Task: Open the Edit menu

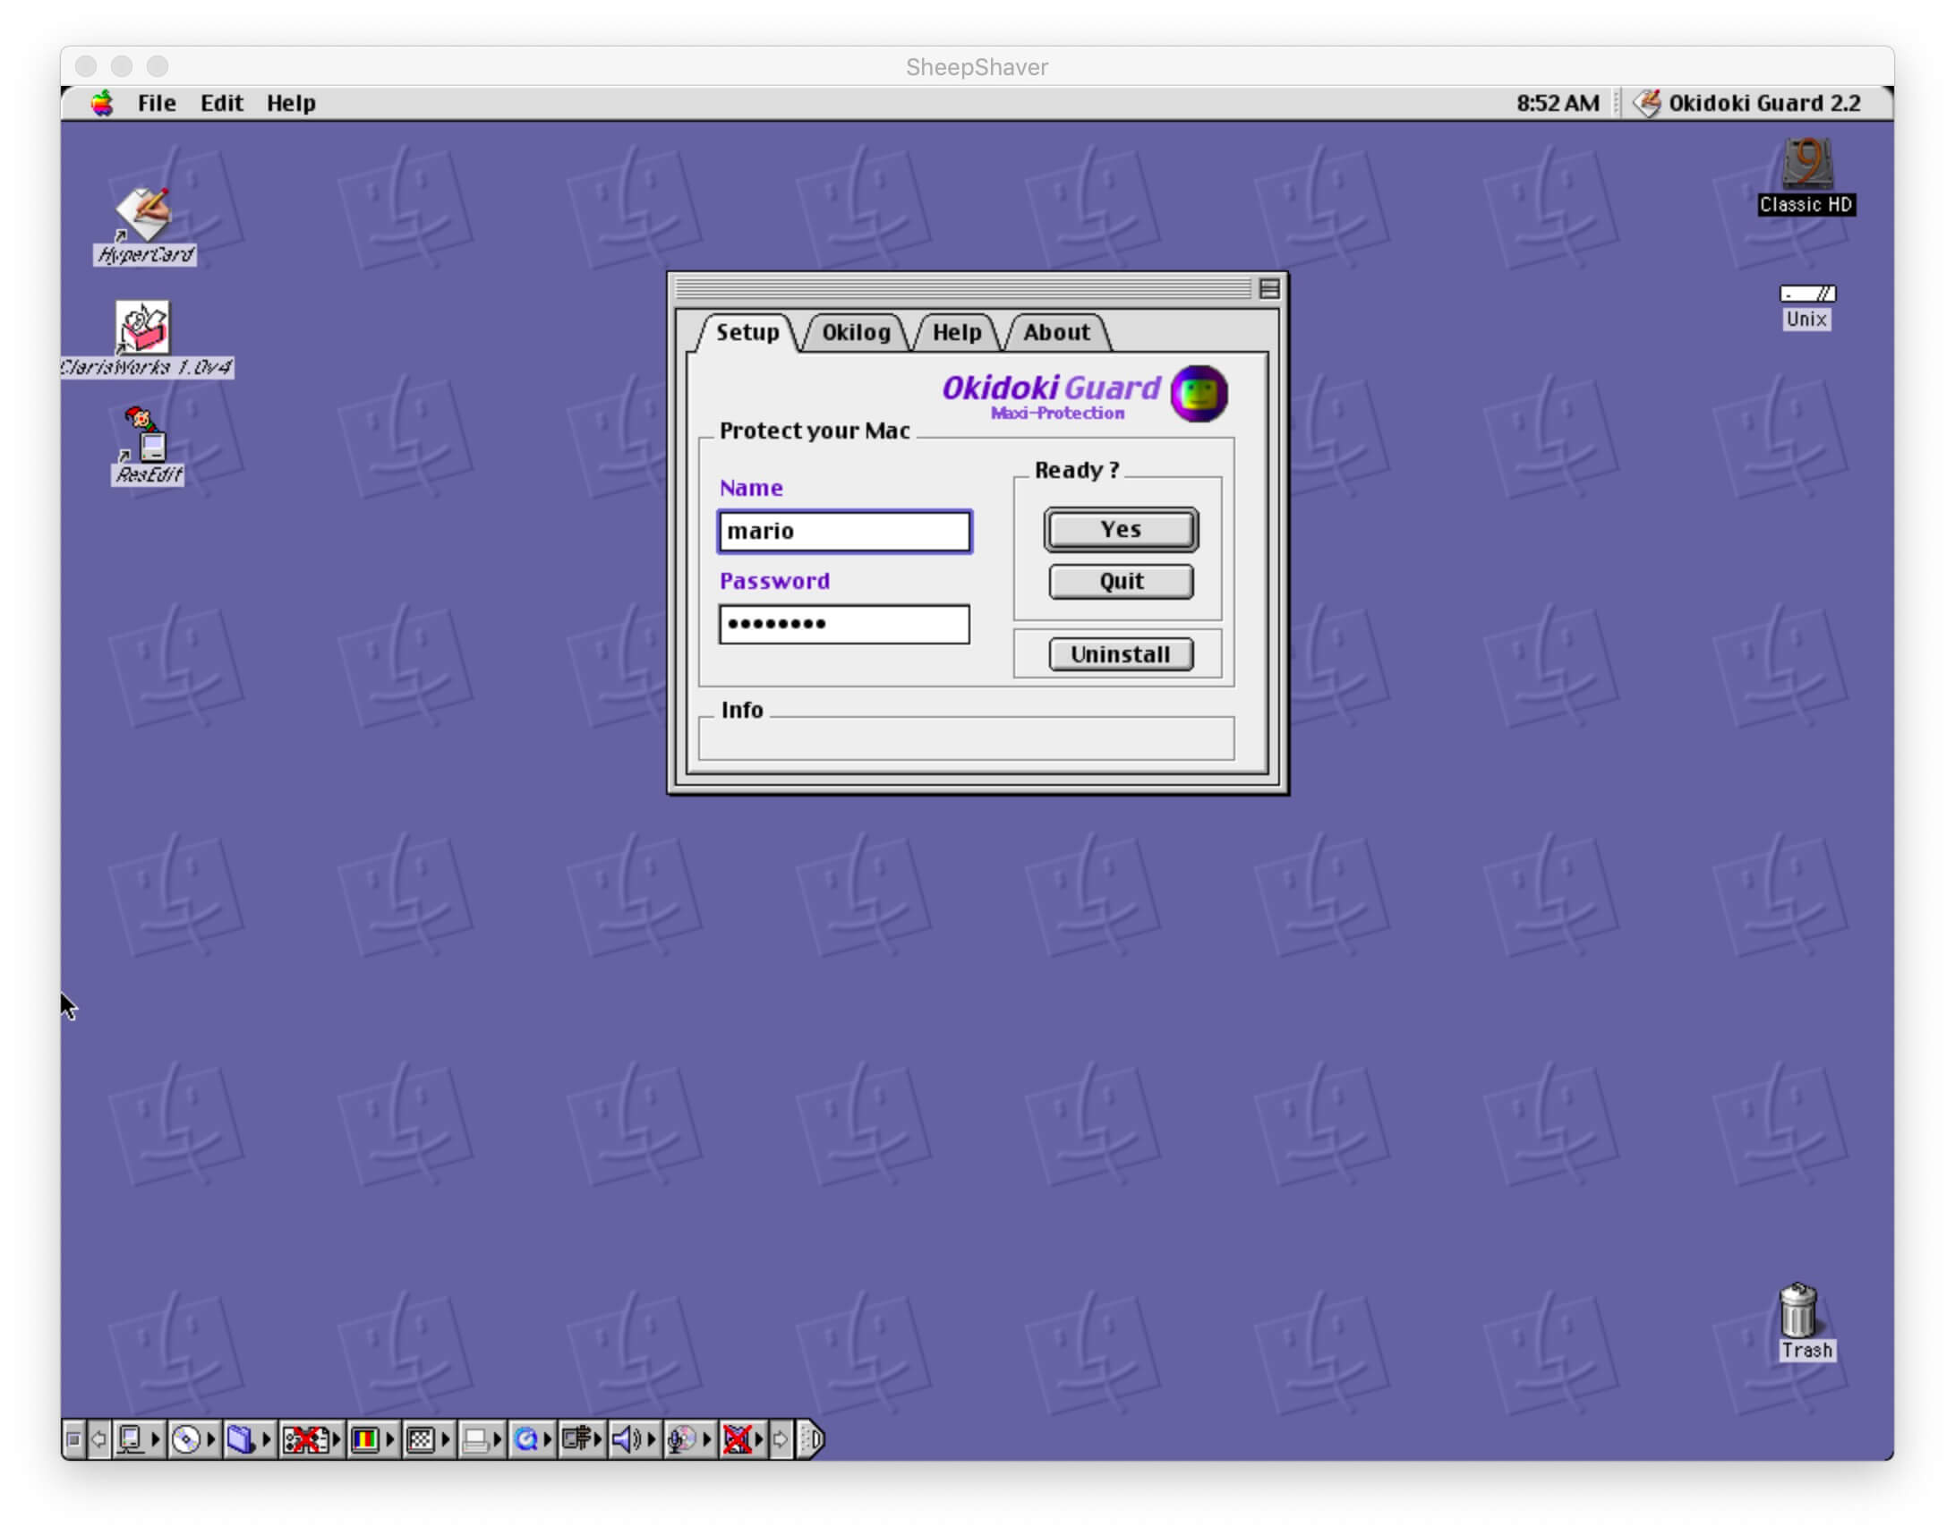Action: point(221,104)
